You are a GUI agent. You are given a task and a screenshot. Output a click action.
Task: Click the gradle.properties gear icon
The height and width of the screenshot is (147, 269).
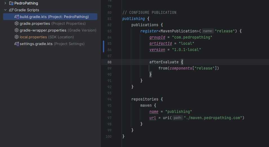pos(17,23)
